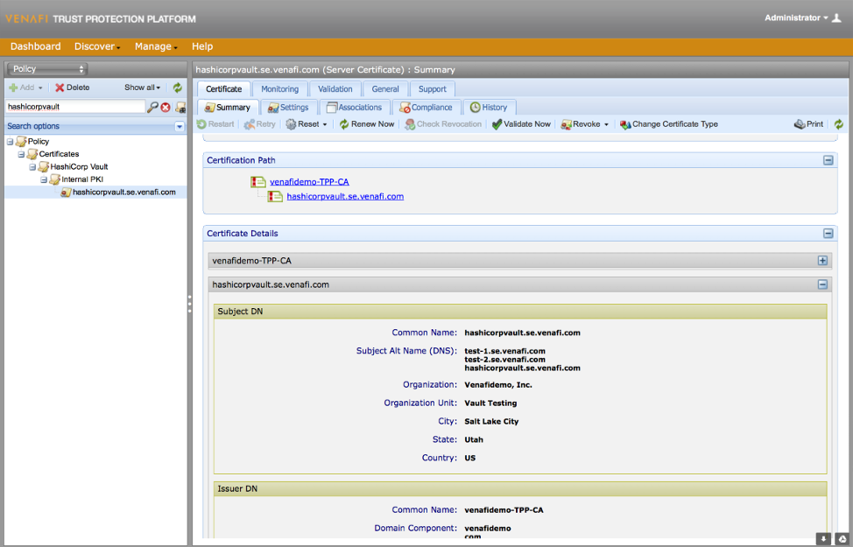
Task: Select hashicorpvault.se.venafi.com in the policy tree
Action: pos(124,192)
